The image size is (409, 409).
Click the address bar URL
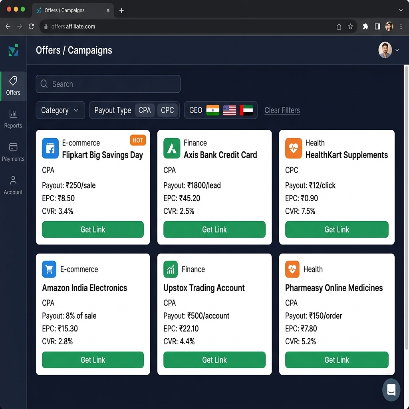73,26
